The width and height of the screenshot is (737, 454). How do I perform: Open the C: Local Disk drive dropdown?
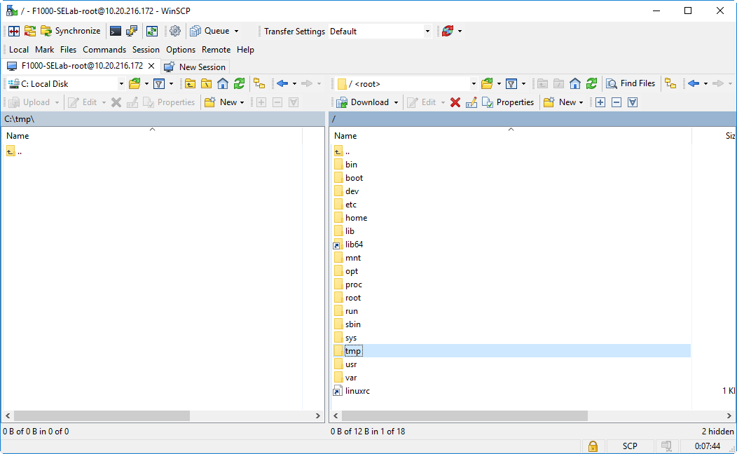(x=120, y=84)
